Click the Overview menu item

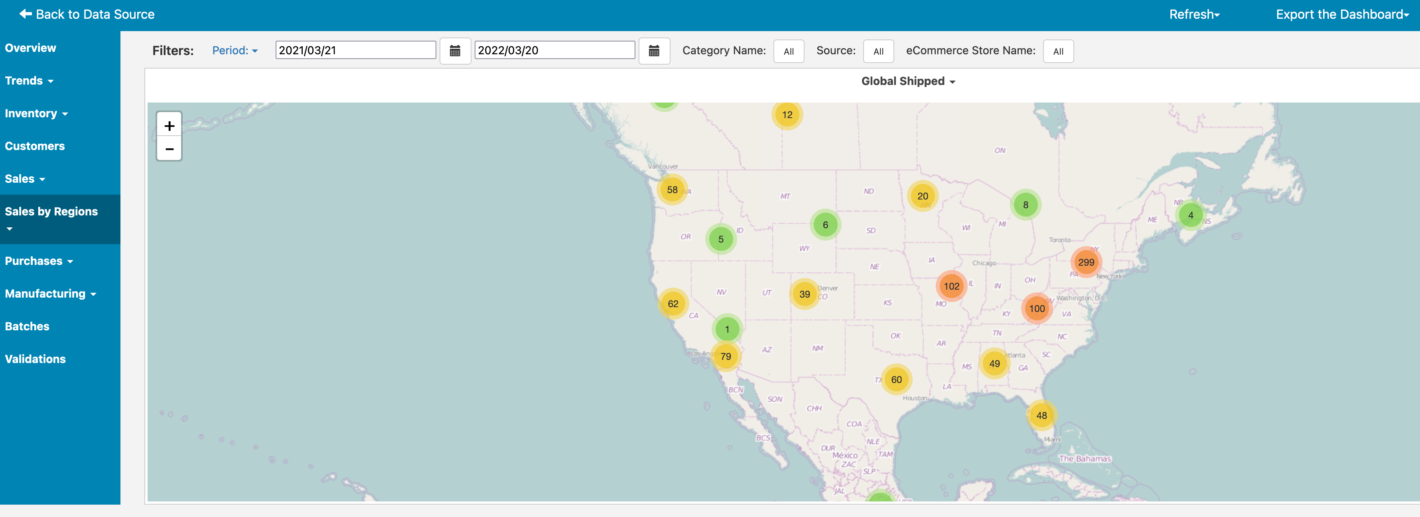pos(30,48)
